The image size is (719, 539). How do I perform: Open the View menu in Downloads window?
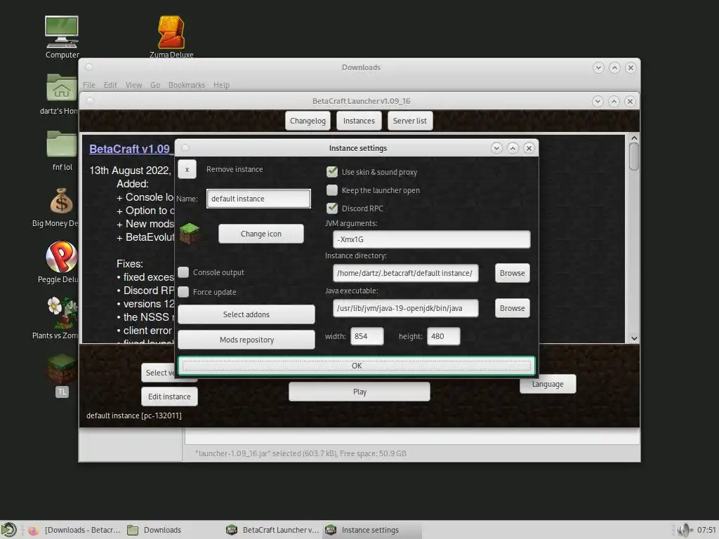(x=134, y=85)
